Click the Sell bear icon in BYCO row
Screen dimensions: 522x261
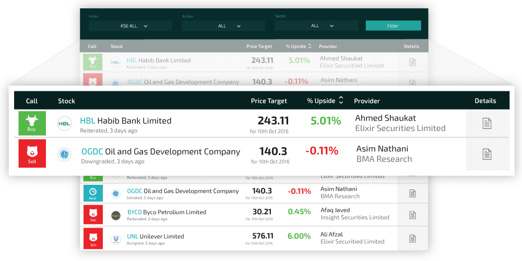tap(93, 215)
